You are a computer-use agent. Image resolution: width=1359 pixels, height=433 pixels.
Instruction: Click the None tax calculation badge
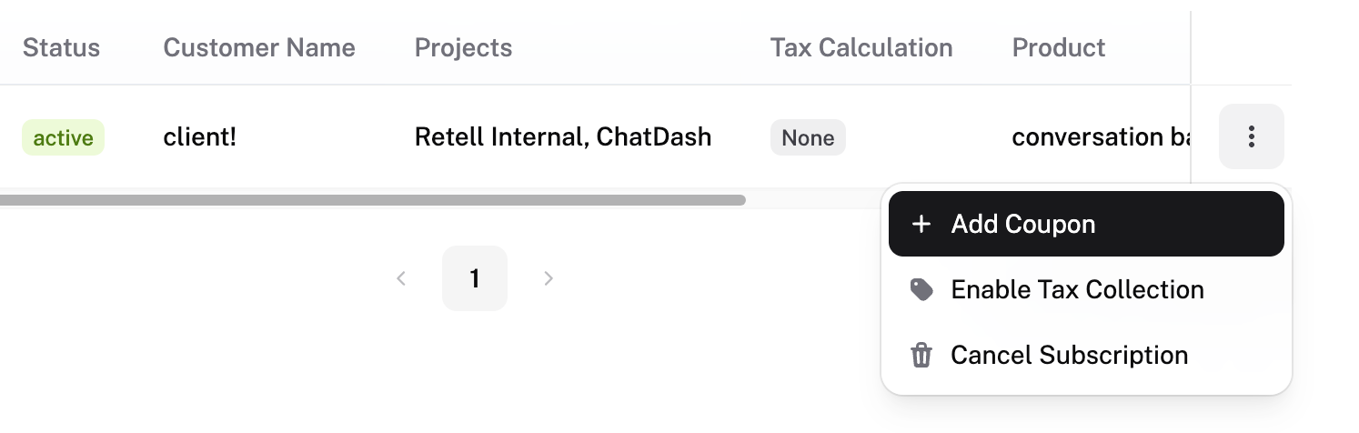click(x=808, y=137)
